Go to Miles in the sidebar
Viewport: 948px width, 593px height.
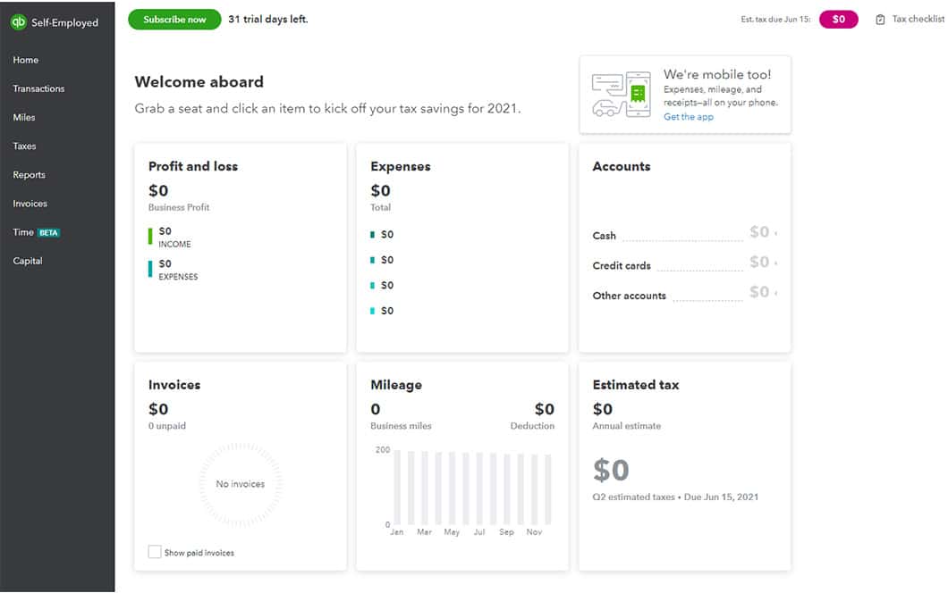pos(24,117)
